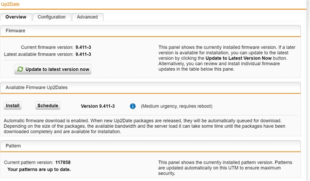Viewport: 310px width, 181px height.
Task: Click the green refresh arrows icon
Action: (20, 69)
